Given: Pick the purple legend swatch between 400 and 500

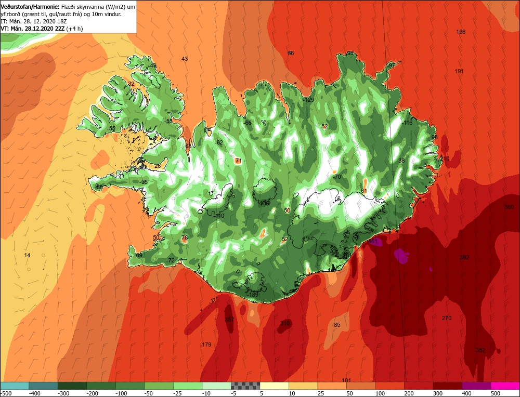Looking at the screenshot, I should pos(476,386).
